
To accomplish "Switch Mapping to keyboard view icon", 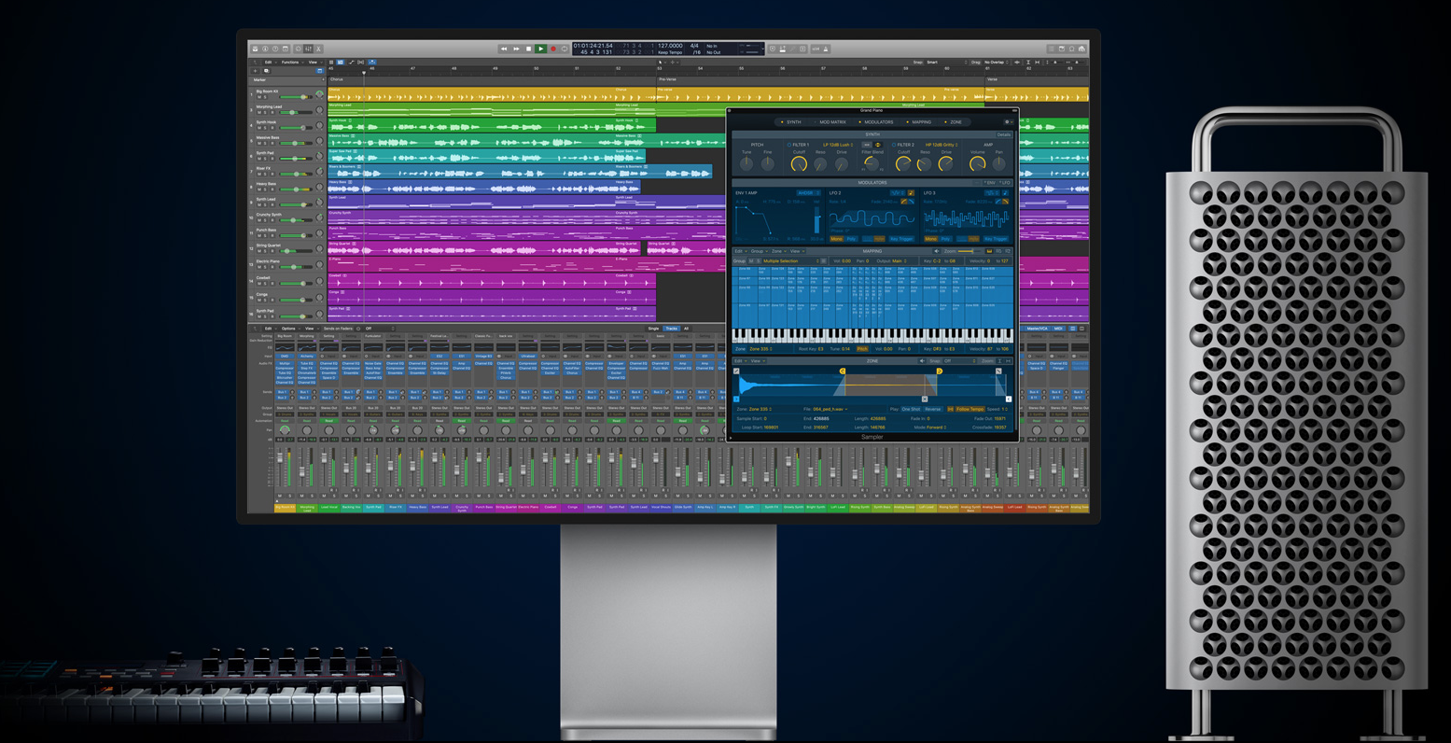I will (989, 251).
